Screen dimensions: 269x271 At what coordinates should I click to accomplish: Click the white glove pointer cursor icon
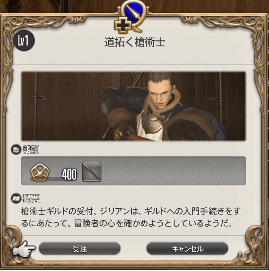tap(23, 248)
